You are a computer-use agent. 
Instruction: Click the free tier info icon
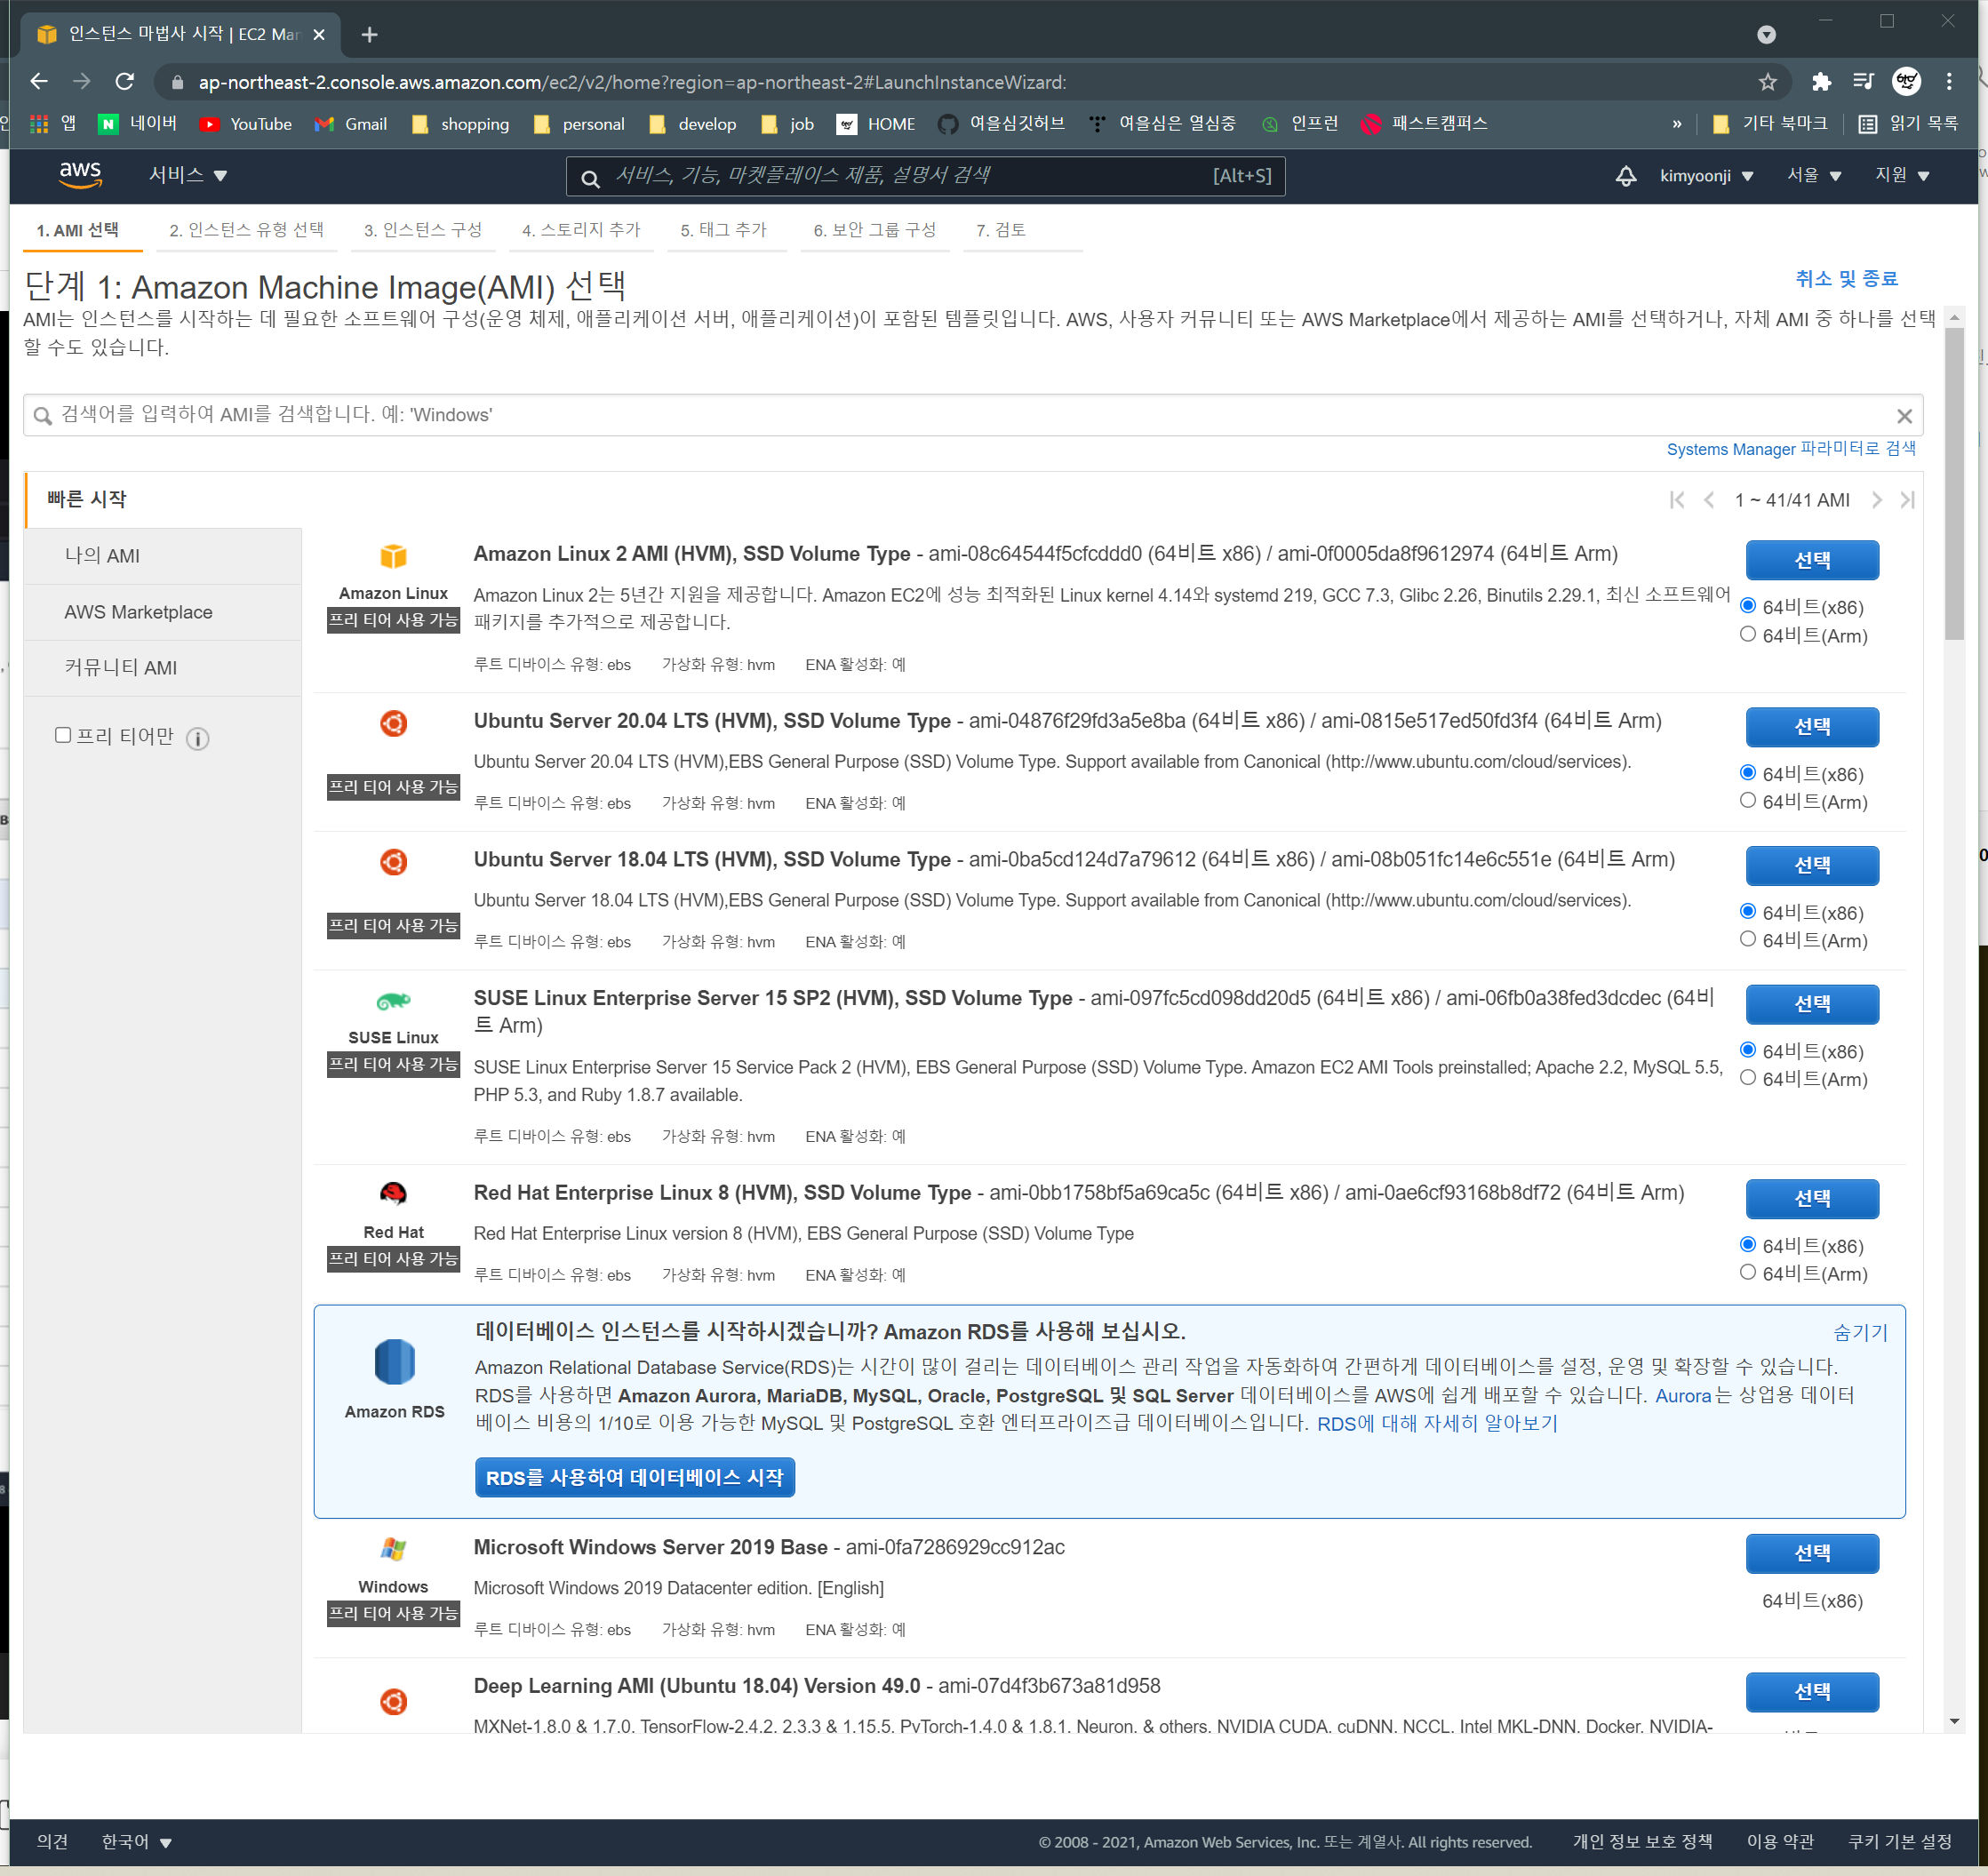(198, 739)
